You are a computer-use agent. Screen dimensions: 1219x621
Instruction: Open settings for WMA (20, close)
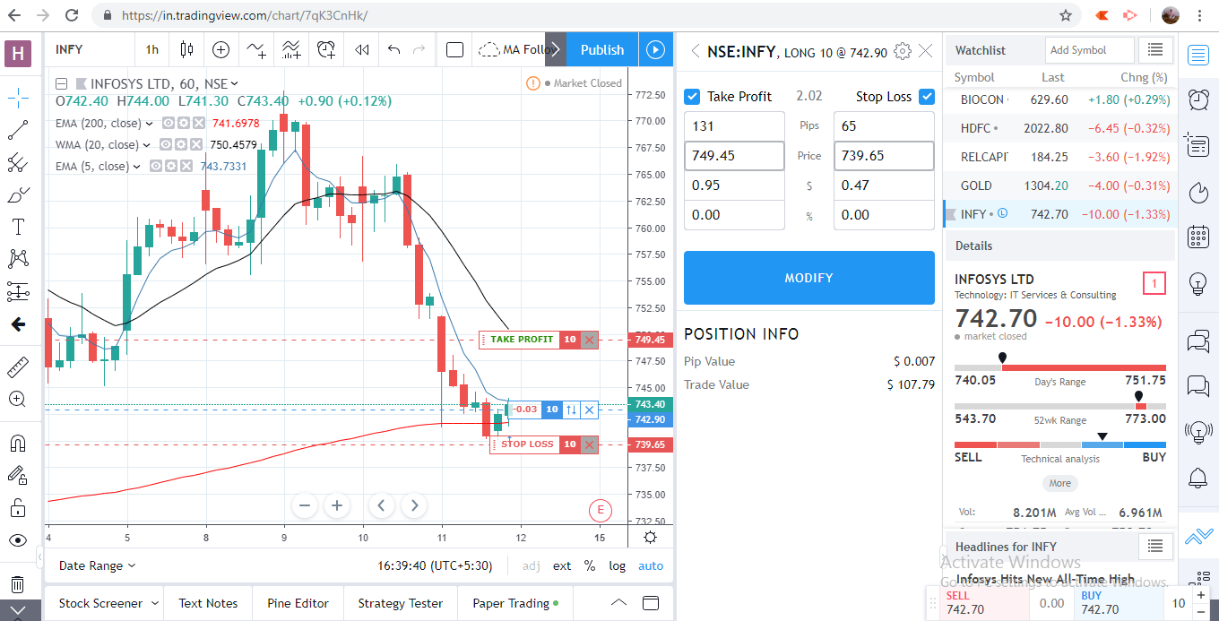coord(180,144)
